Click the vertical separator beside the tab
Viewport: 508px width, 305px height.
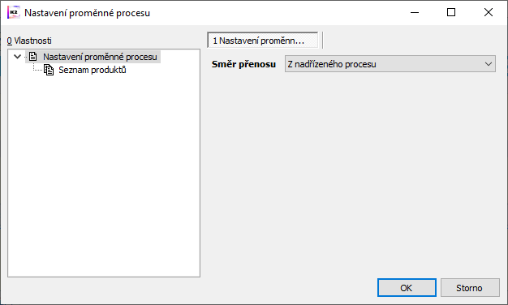(323, 40)
